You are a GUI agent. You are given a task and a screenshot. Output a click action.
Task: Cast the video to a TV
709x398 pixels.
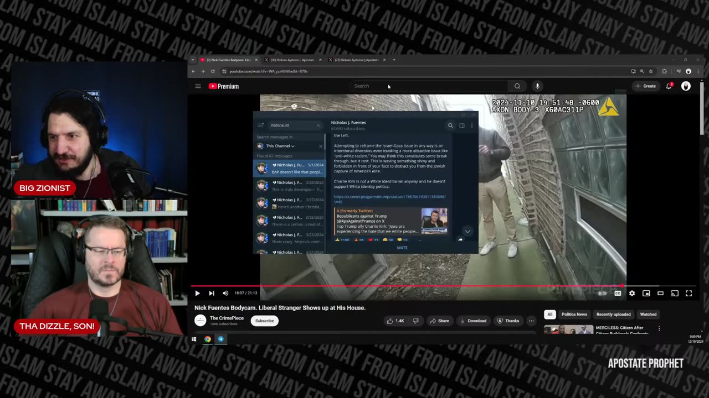[x=675, y=294]
